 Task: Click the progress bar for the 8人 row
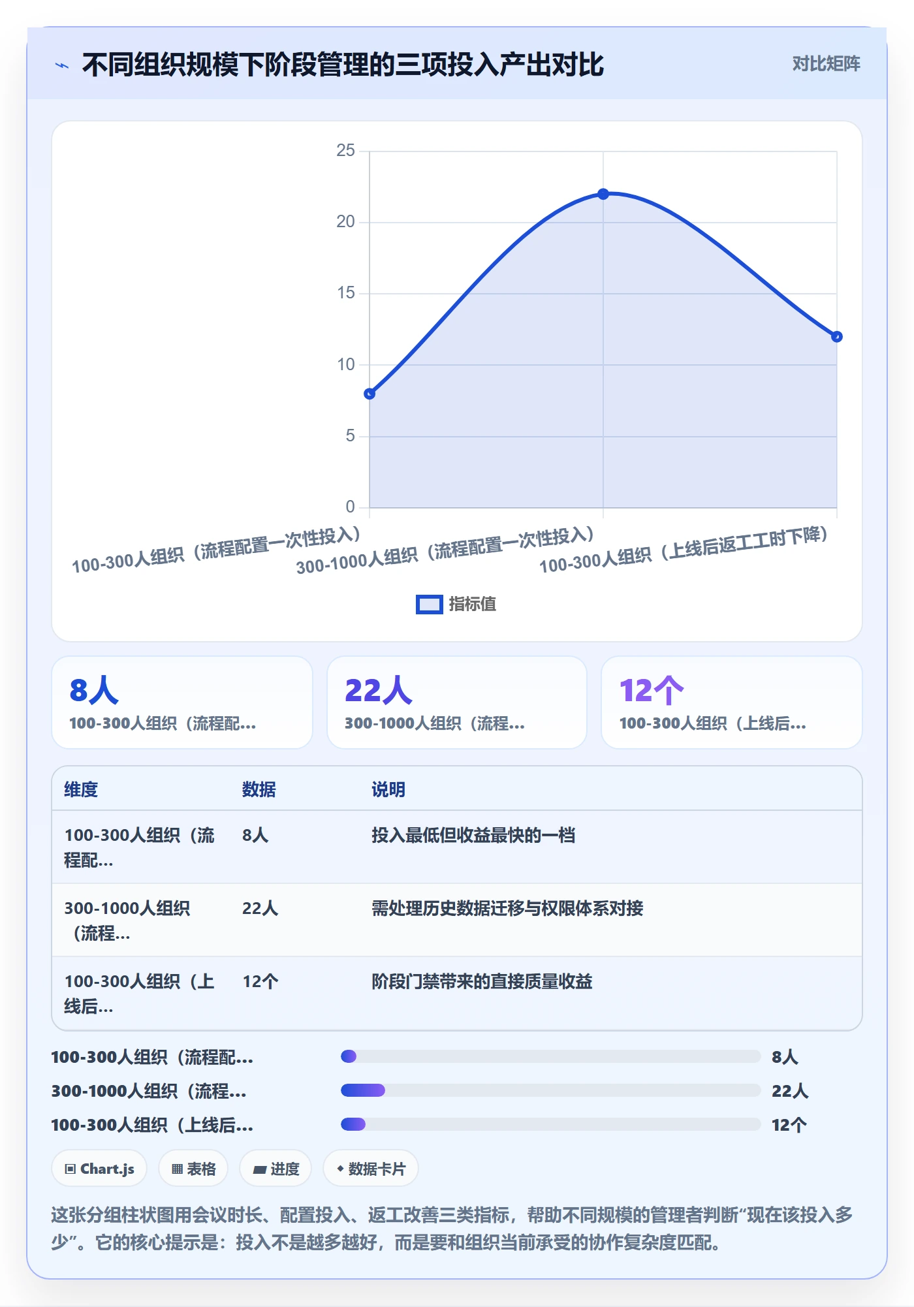pyautogui.click(x=551, y=1056)
